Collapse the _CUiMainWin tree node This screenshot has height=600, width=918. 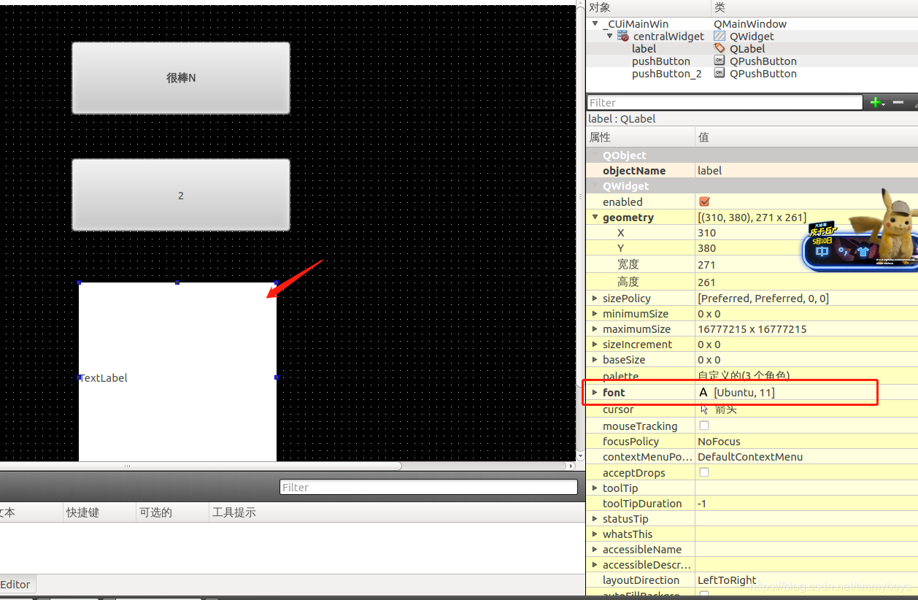(x=595, y=23)
